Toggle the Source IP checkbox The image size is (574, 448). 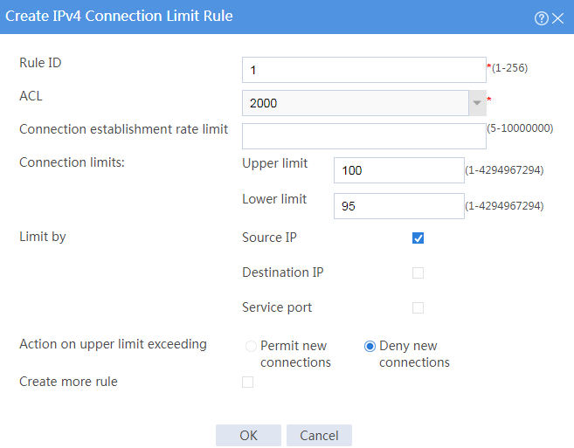click(x=418, y=238)
